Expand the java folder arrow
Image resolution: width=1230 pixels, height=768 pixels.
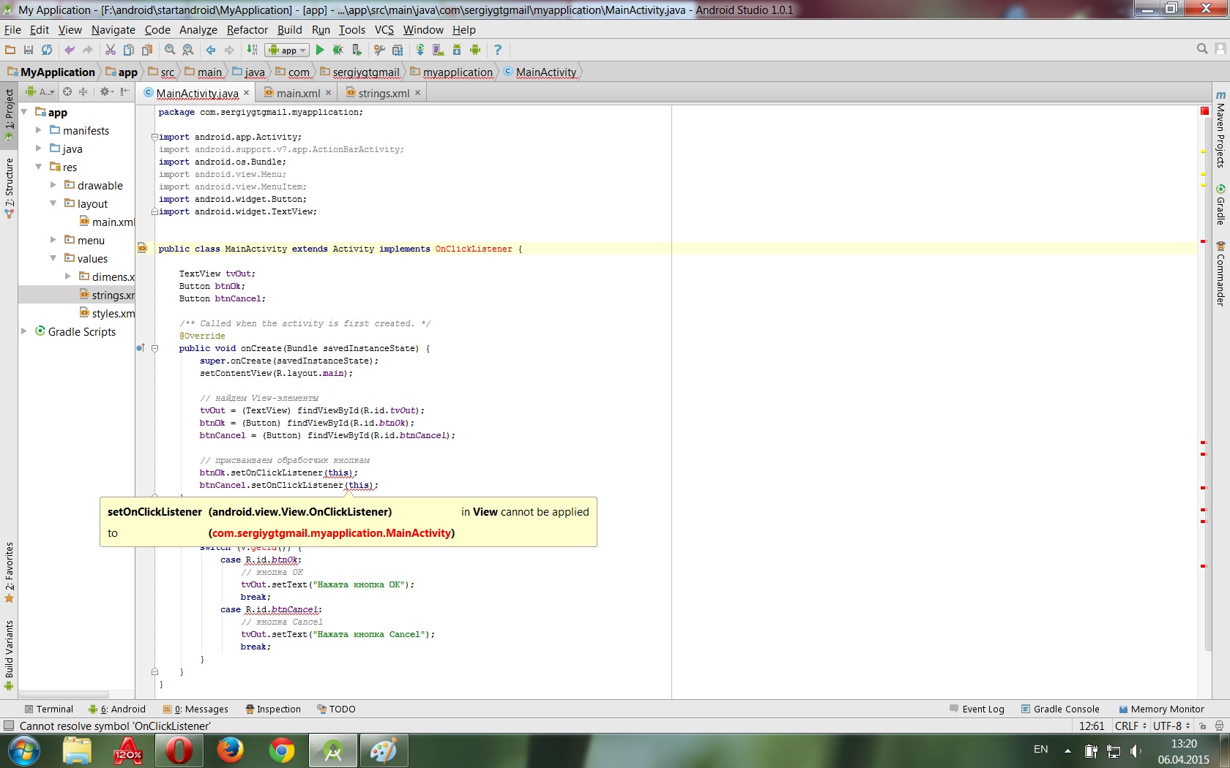click(39, 148)
